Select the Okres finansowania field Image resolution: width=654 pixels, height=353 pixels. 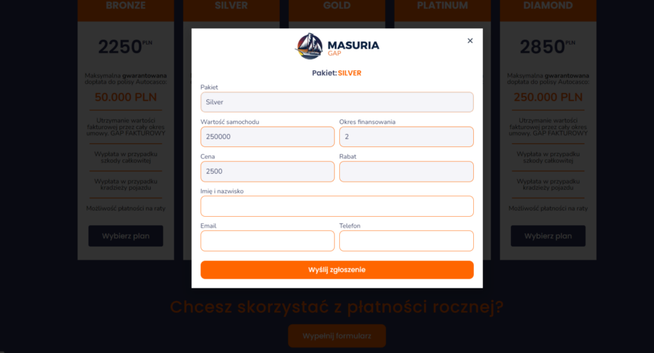coord(406,137)
